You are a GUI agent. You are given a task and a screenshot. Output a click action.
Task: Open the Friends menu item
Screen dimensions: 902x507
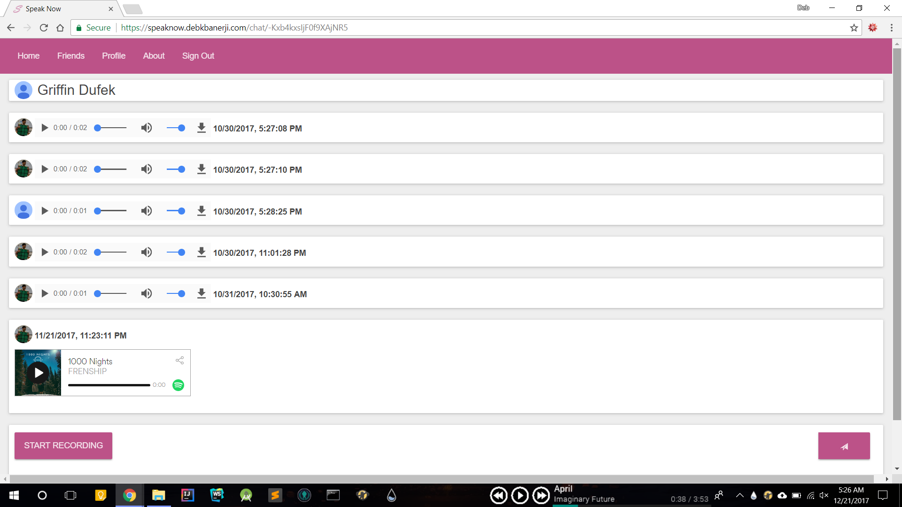pyautogui.click(x=71, y=56)
